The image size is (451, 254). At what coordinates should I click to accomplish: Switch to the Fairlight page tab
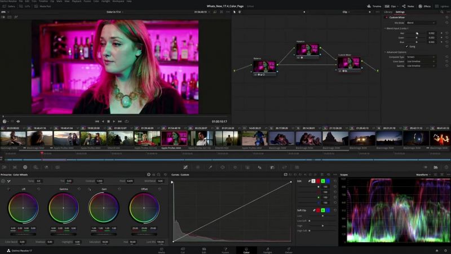pos(267,249)
